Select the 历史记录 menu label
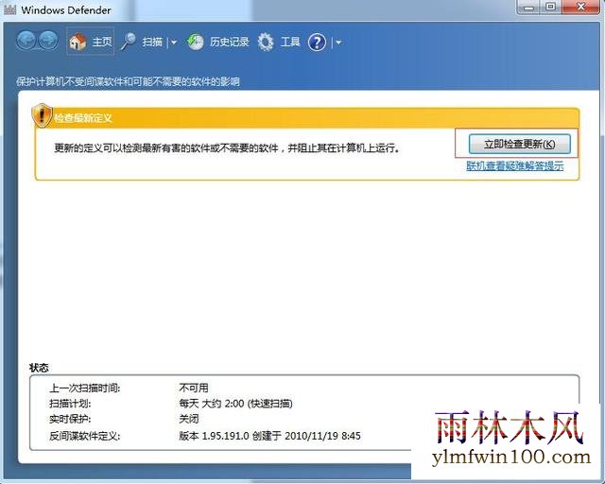 [x=230, y=42]
